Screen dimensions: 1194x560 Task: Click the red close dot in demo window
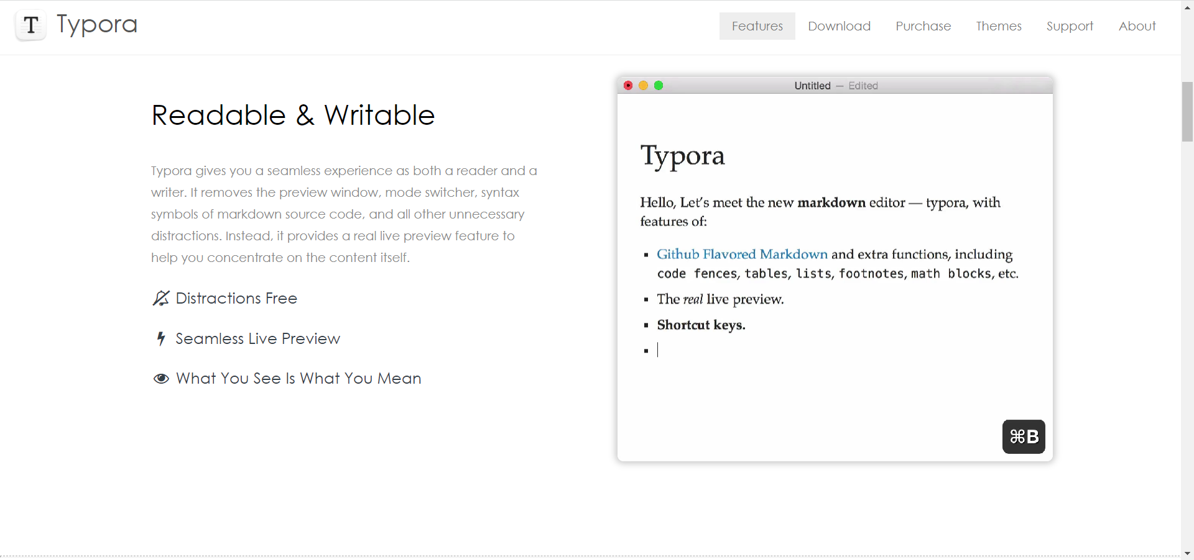(628, 86)
